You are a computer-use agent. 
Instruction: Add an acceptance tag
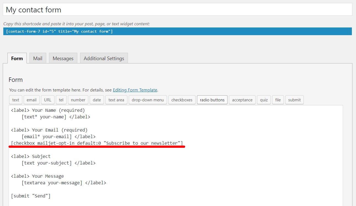tap(242, 100)
